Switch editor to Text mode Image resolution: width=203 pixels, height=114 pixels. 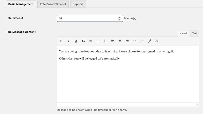point(194,33)
